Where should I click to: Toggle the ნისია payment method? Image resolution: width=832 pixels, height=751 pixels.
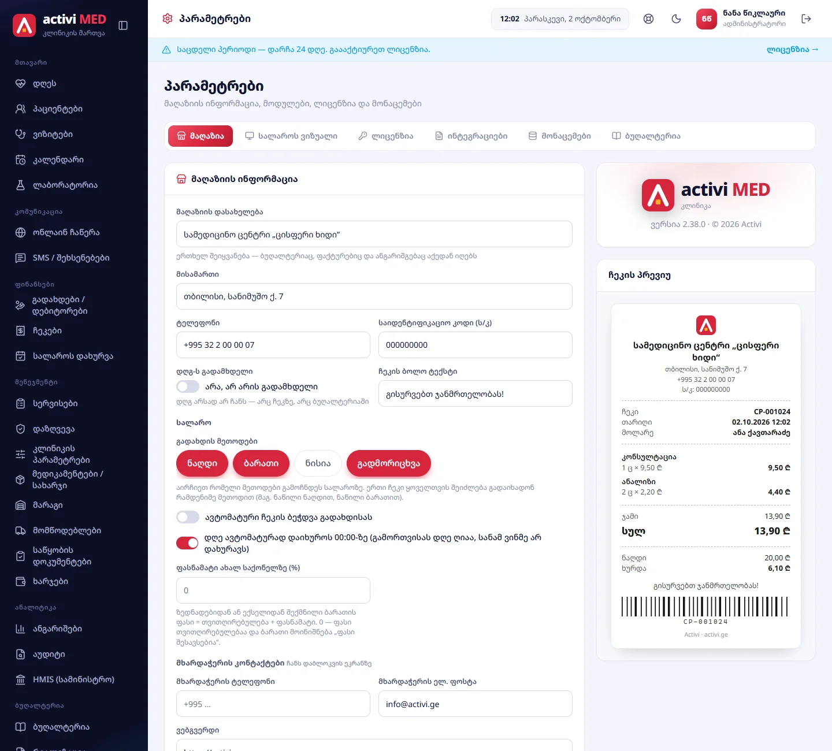318,463
